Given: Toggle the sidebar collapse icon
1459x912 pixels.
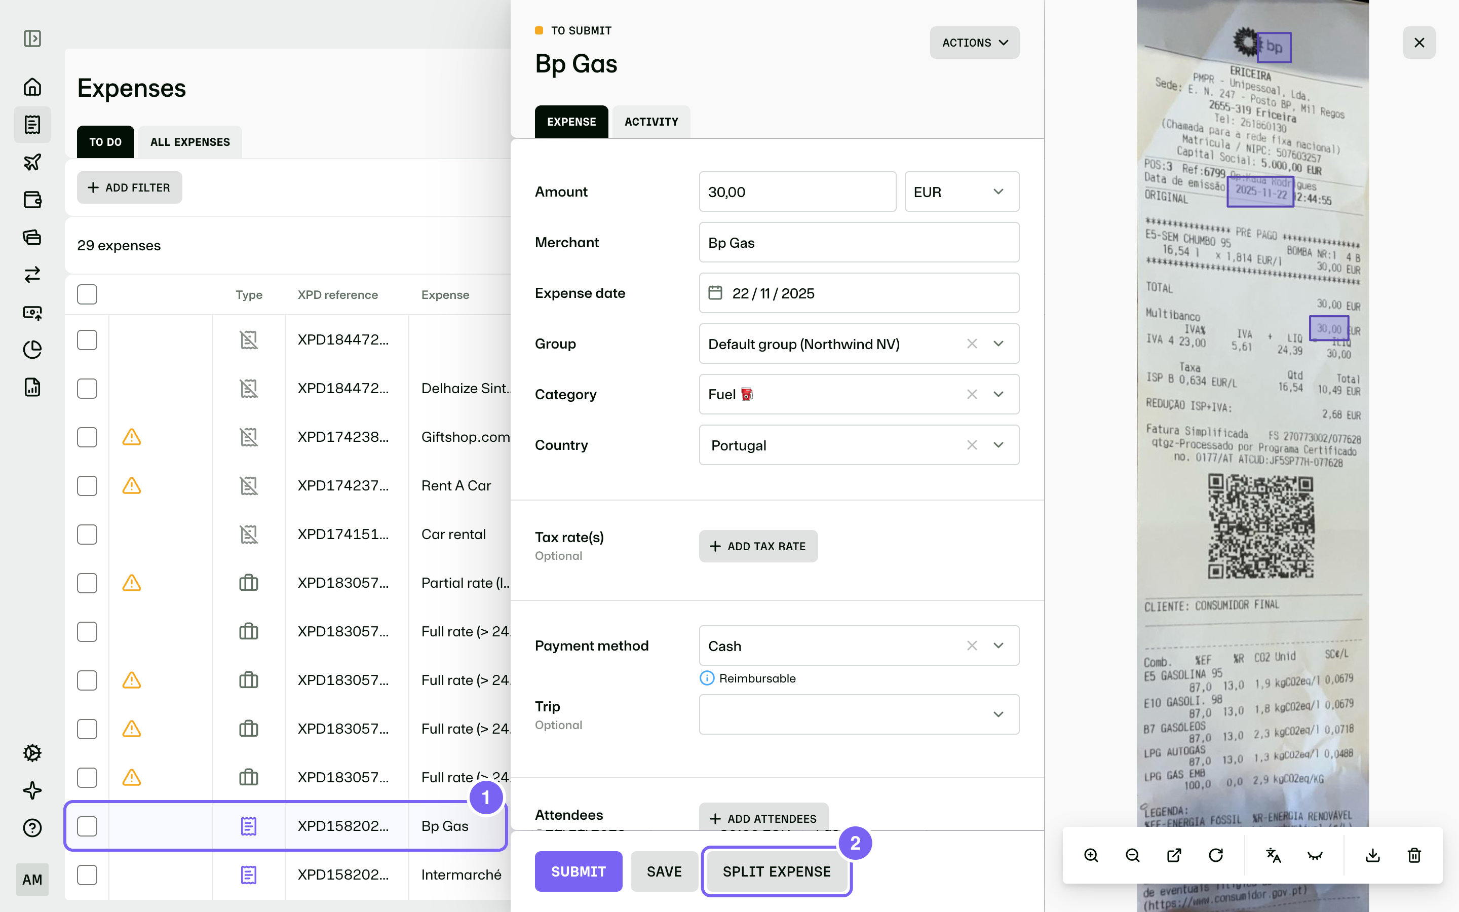Looking at the screenshot, I should (x=32, y=39).
